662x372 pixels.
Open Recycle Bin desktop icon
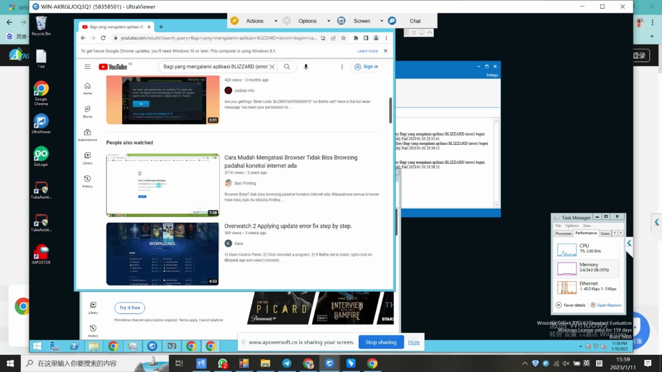pyautogui.click(x=41, y=25)
